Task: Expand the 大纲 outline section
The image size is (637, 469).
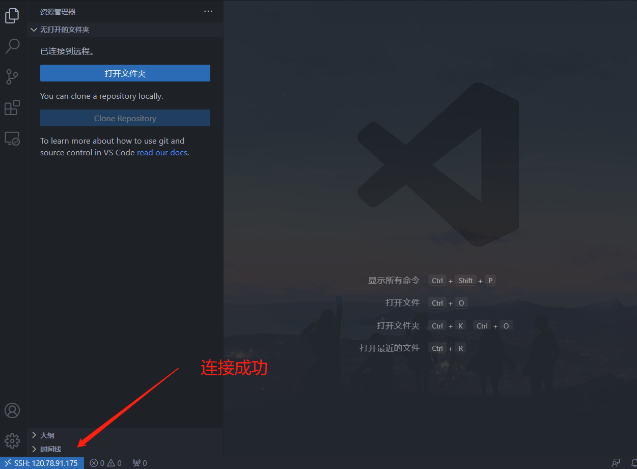Action: click(x=125, y=435)
